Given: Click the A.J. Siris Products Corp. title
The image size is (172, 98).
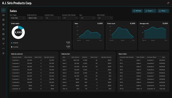Looking at the screenshot, I should coord(17,3).
